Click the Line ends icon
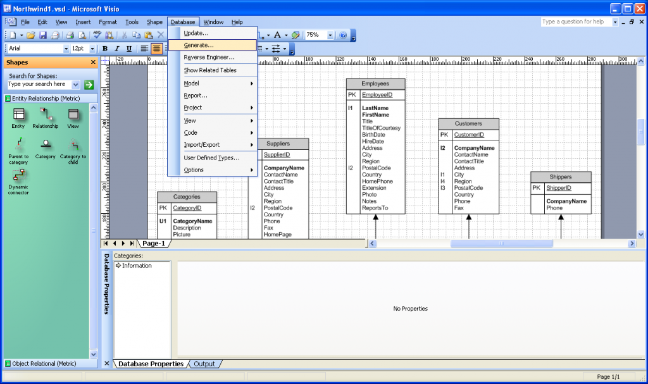This screenshot has width=648, height=384. coord(276,49)
